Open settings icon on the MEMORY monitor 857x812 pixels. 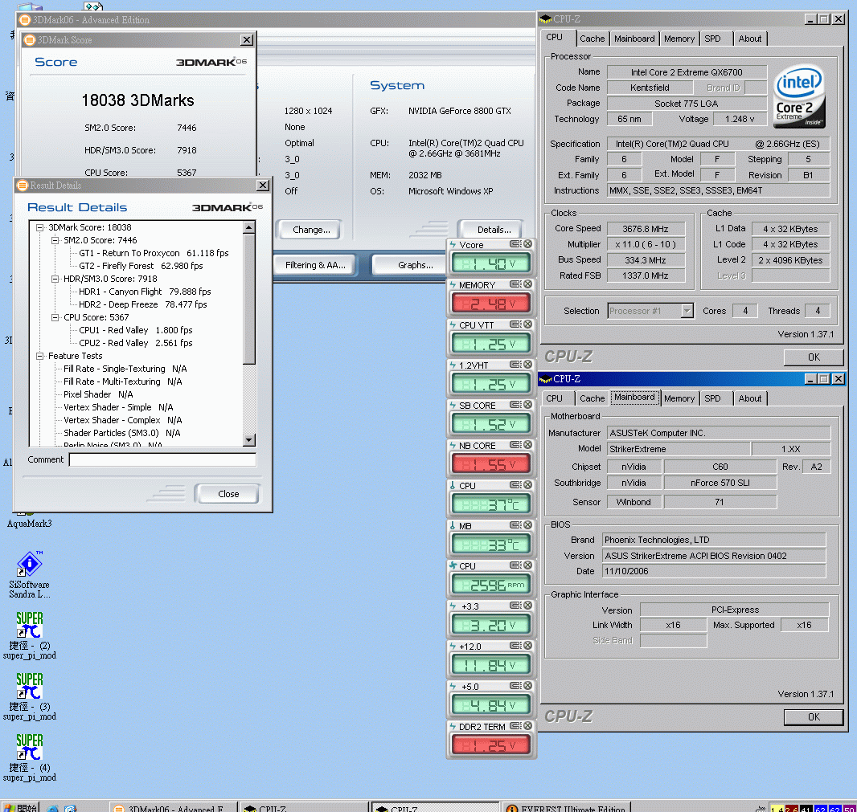pyautogui.click(x=515, y=284)
